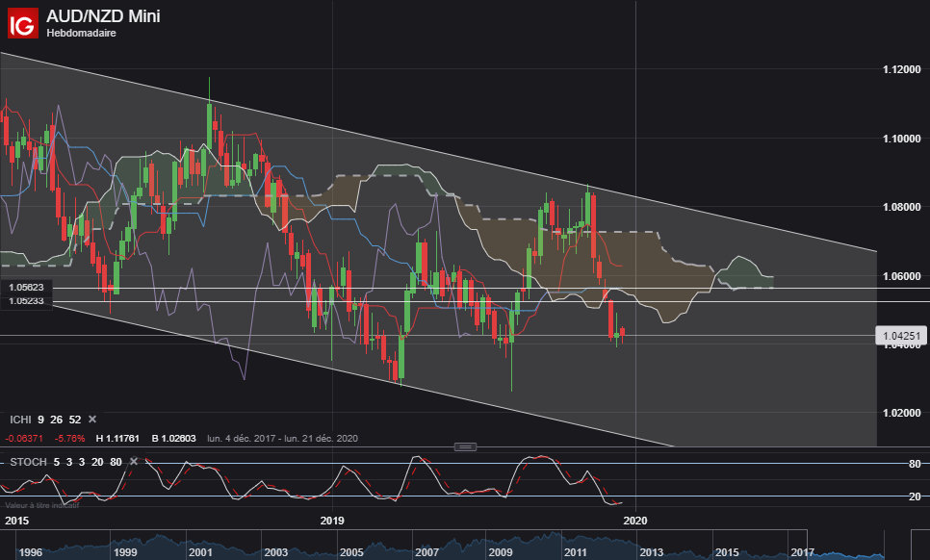Click the current price tag 1.04251

pyautogui.click(x=901, y=336)
